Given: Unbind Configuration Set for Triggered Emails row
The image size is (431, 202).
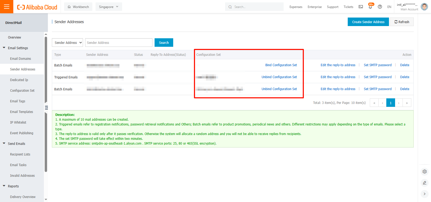Looking at the screenshot, I should tap(279, 77).
